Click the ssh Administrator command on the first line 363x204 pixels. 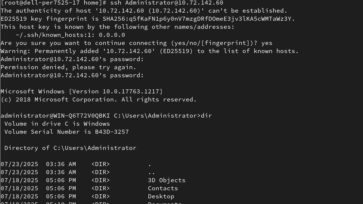(x=167, y=3)
